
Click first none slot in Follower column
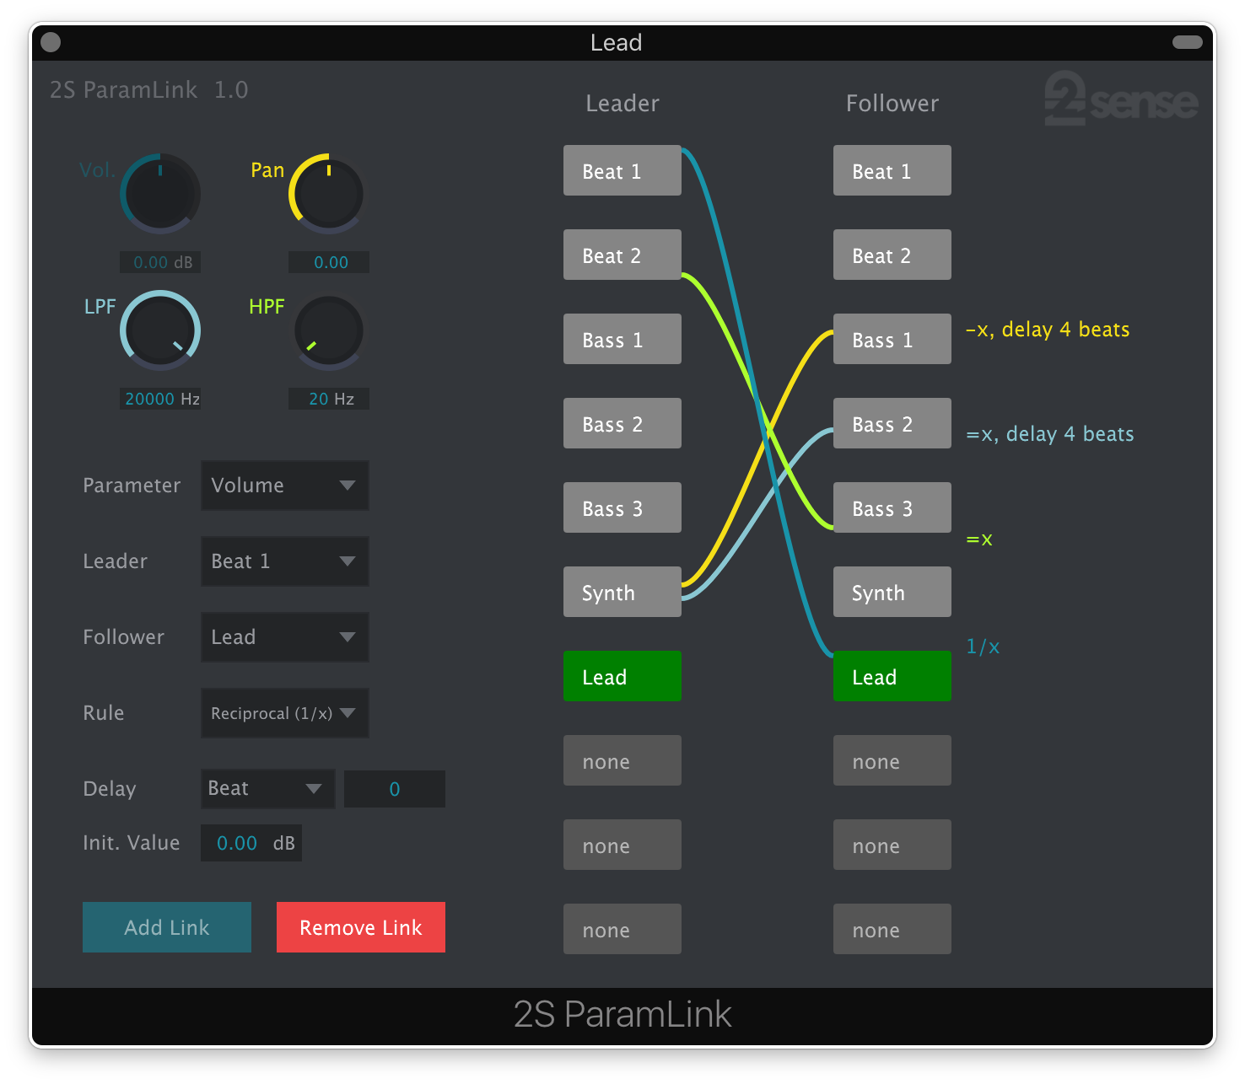pyautogui.click(x=892, y=760)
